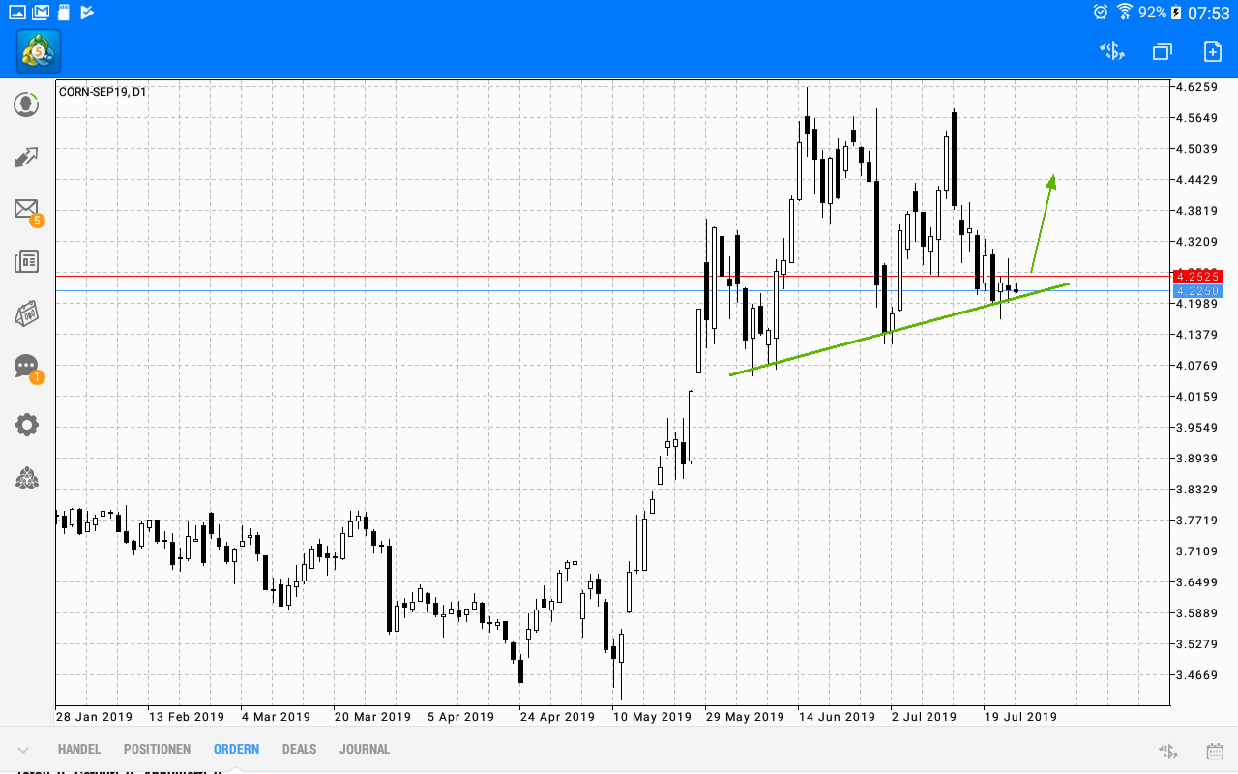Open the DEALS tab
1238x774 pixels.
click(x=299, y=749)
